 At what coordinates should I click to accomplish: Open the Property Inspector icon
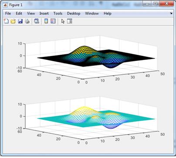[70, 21]
